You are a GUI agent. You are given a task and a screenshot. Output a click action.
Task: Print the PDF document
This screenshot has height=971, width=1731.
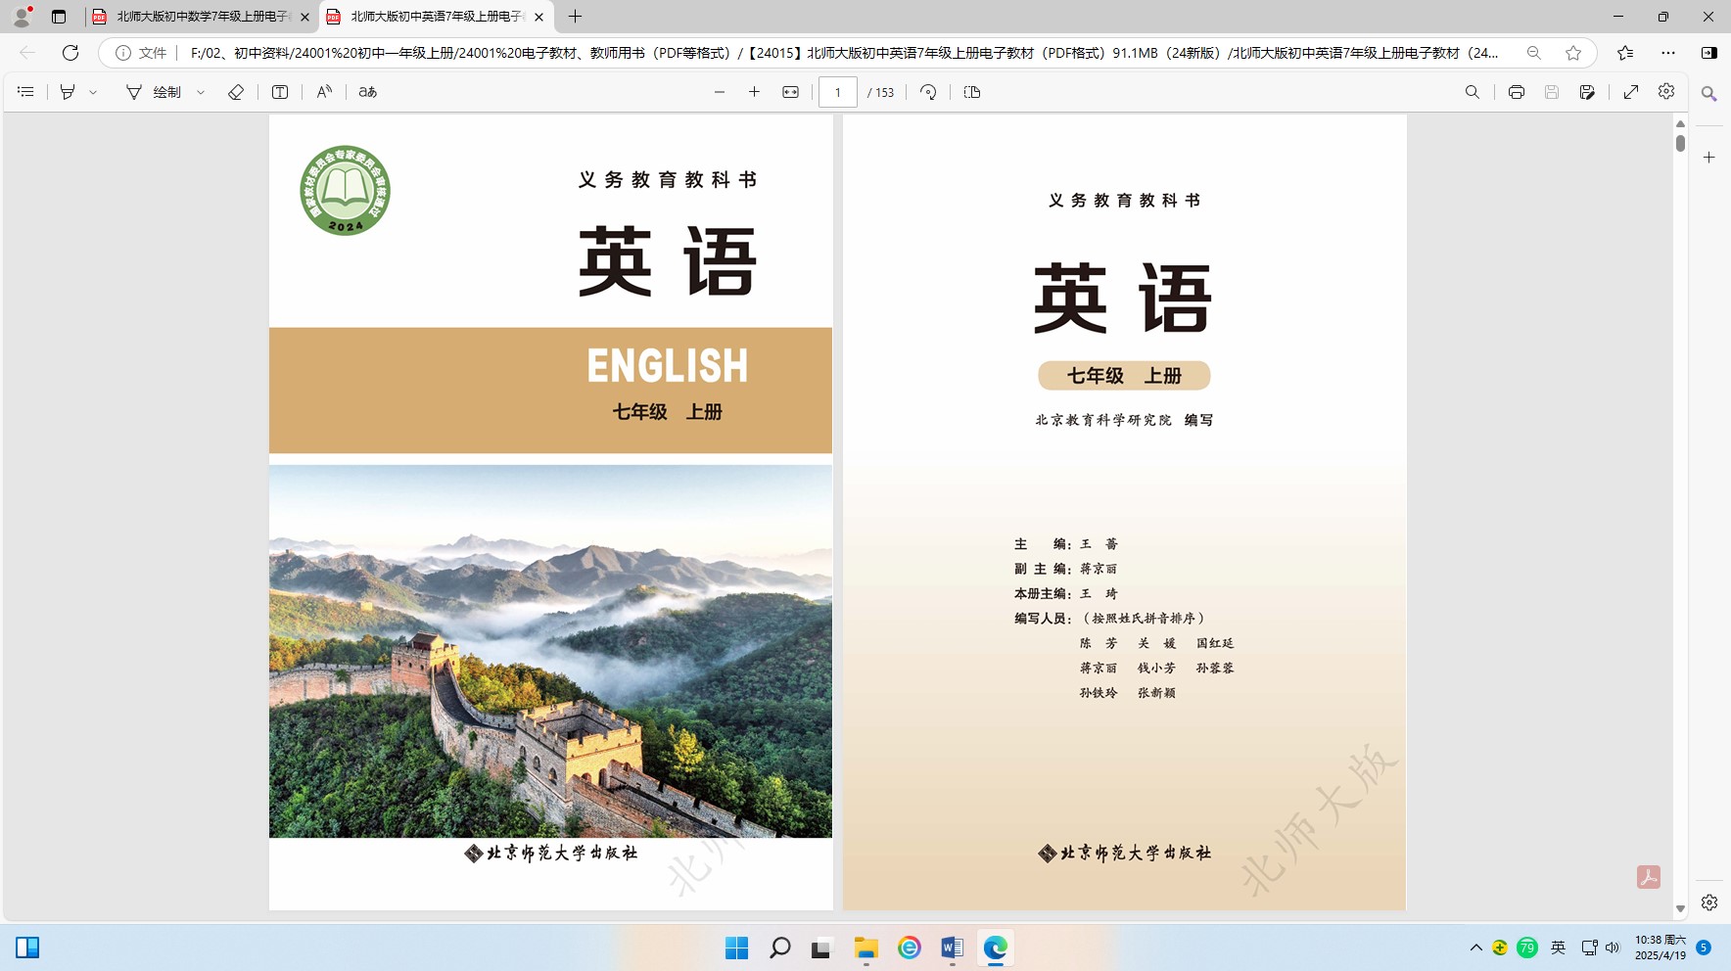1516,92
